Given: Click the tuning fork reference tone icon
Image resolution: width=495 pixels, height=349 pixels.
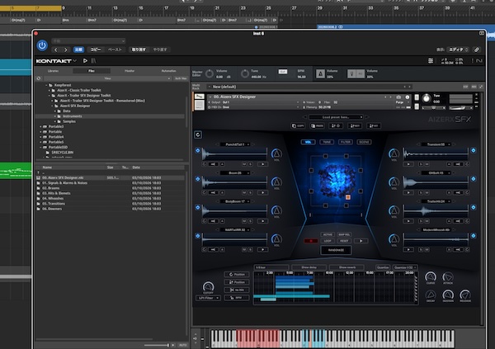Looking at the screenshot, I should (x=351, y=73).
